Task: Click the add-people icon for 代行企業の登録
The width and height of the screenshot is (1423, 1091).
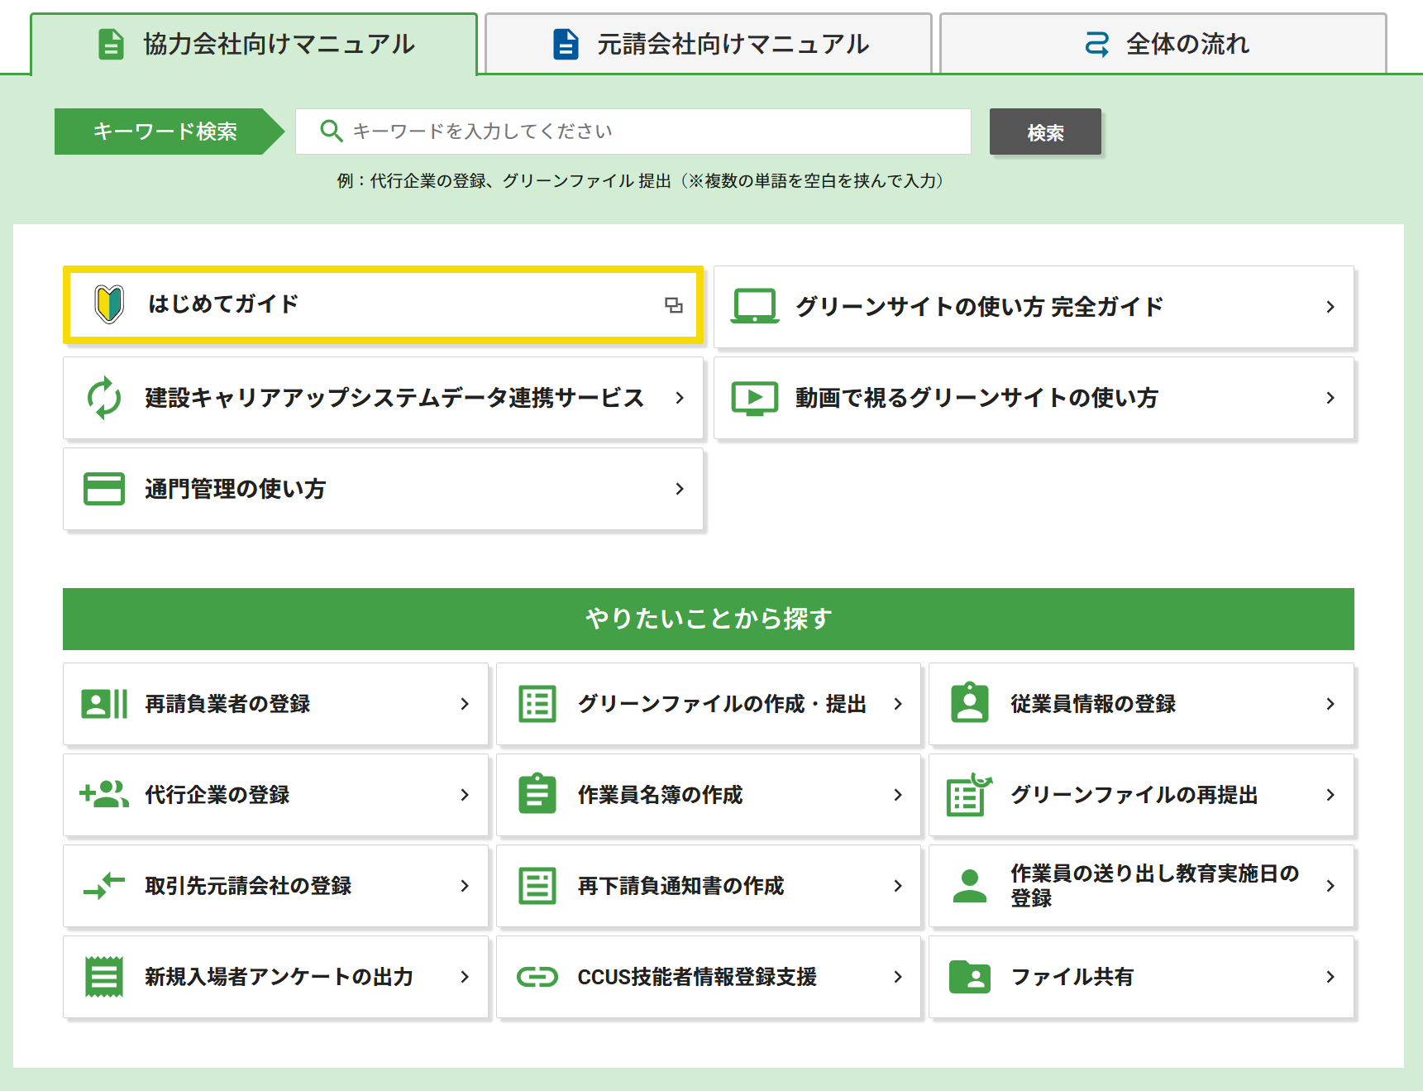Action: 104,794
